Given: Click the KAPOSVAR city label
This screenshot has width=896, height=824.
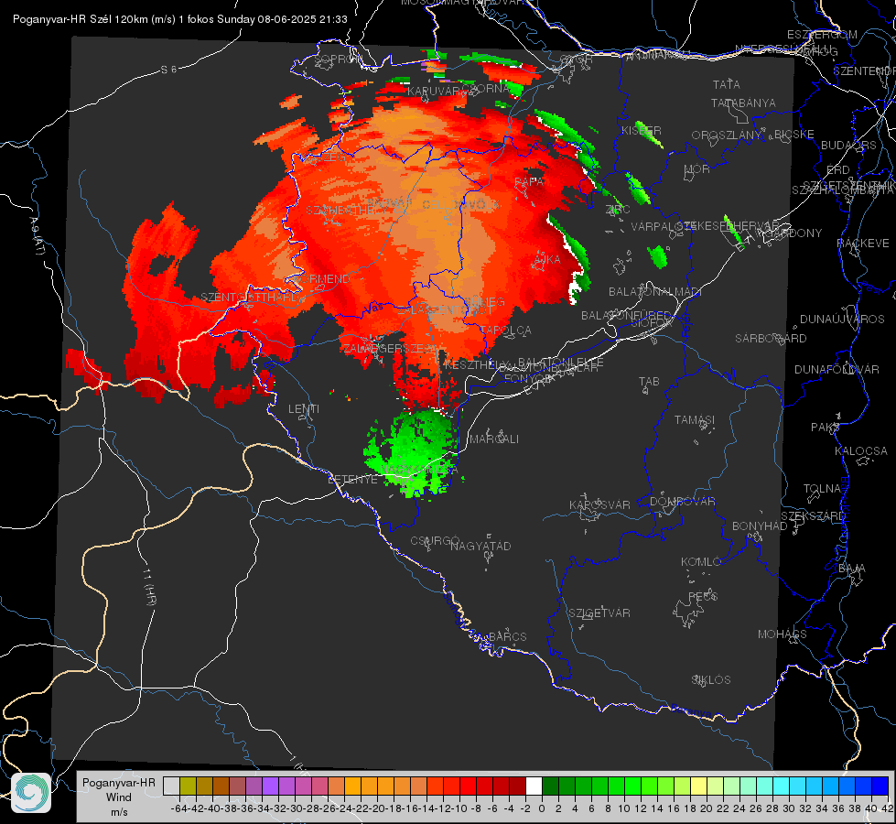Looking at the screenshot, I should click(599, 504).
